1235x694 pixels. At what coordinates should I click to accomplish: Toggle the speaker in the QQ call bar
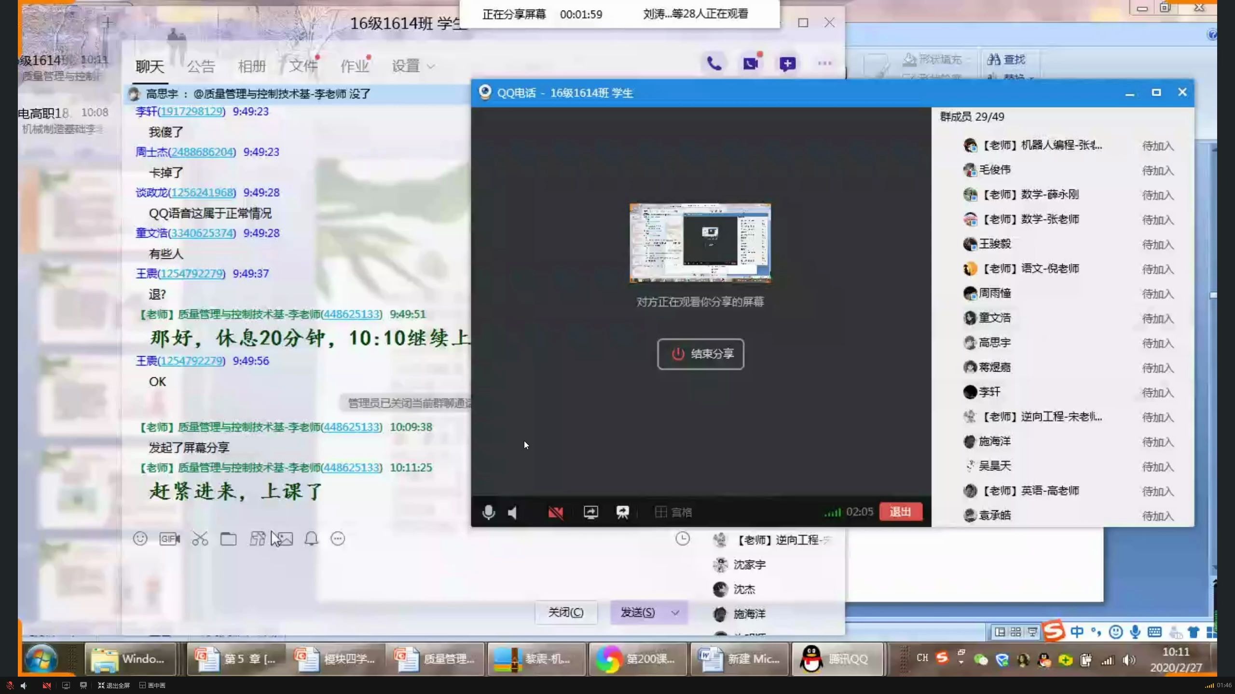[513, 512]
